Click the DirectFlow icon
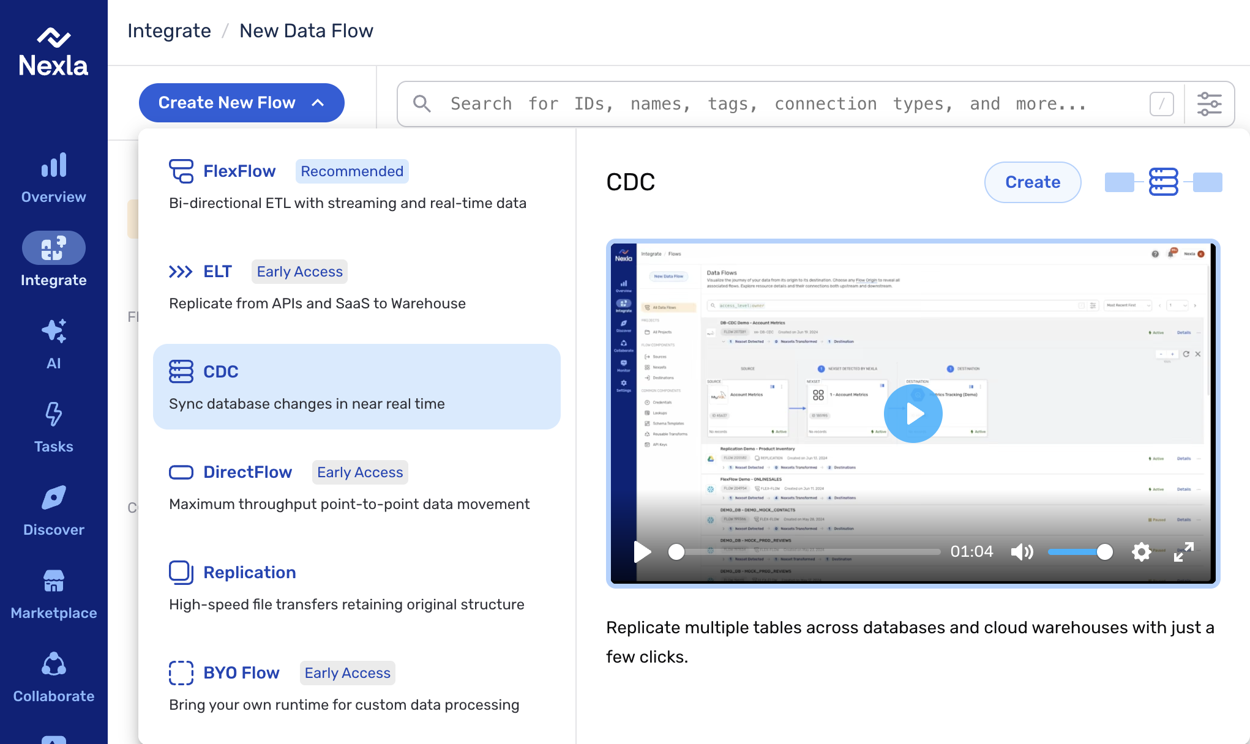The height and width of the screenshot is (744, 1250). 181,472
